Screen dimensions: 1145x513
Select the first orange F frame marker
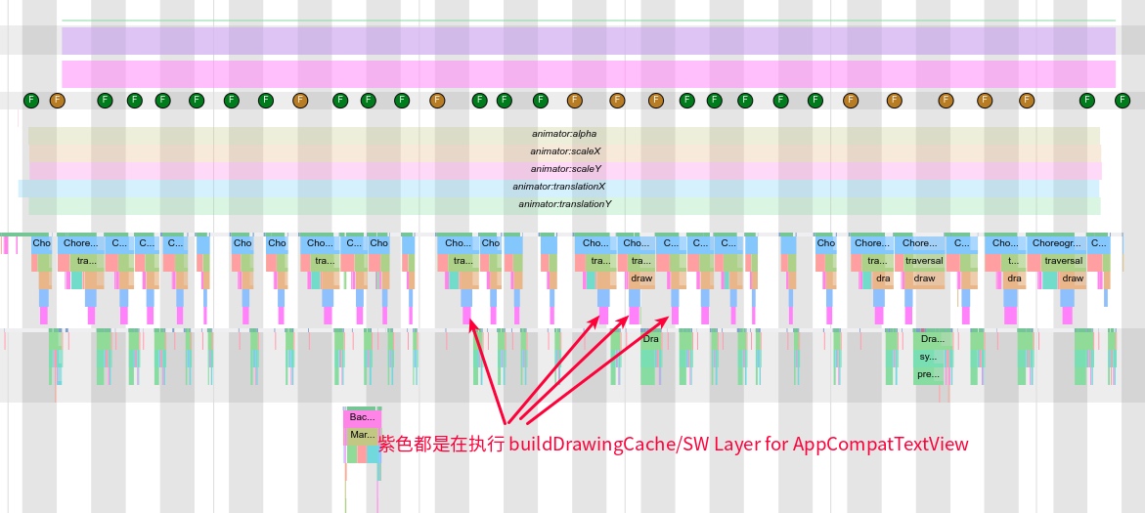point(57,101)
